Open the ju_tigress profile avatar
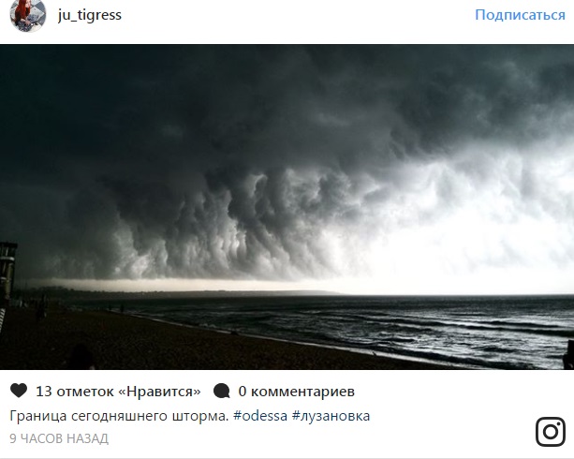 27,15
